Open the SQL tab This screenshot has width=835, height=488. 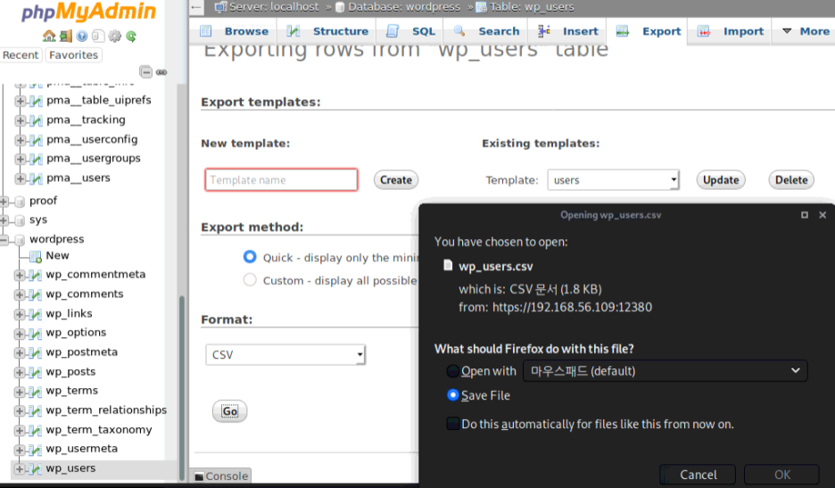411,31
